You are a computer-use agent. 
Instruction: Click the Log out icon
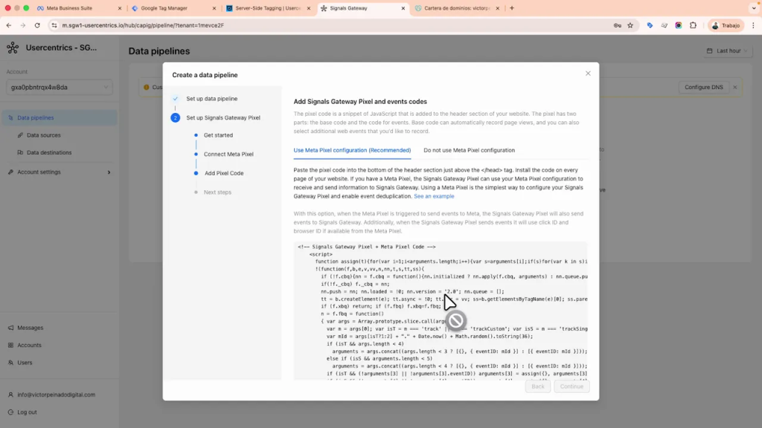[10, 412]
